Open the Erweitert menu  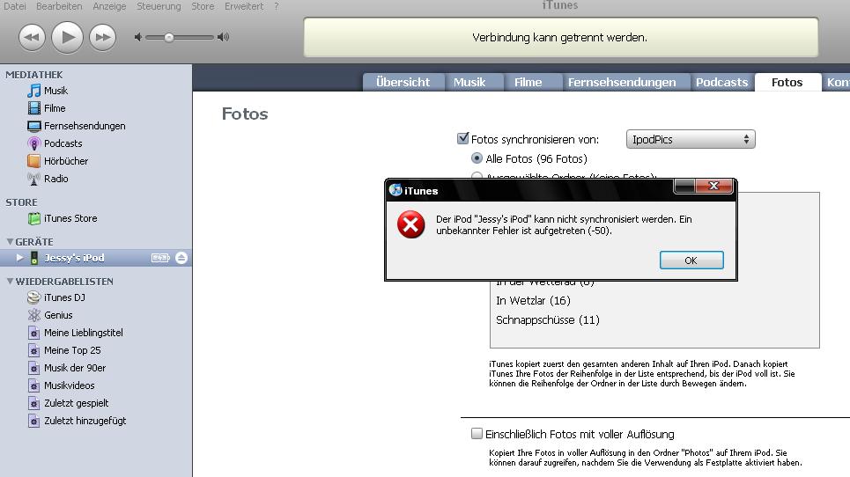(x=244, y=6)
